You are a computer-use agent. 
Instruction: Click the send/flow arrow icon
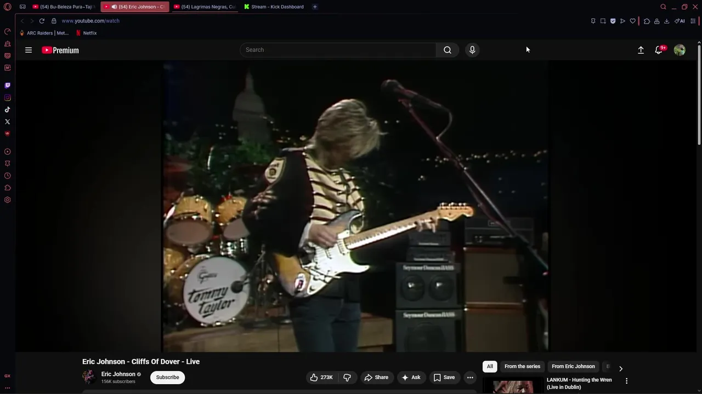[622, 21]
